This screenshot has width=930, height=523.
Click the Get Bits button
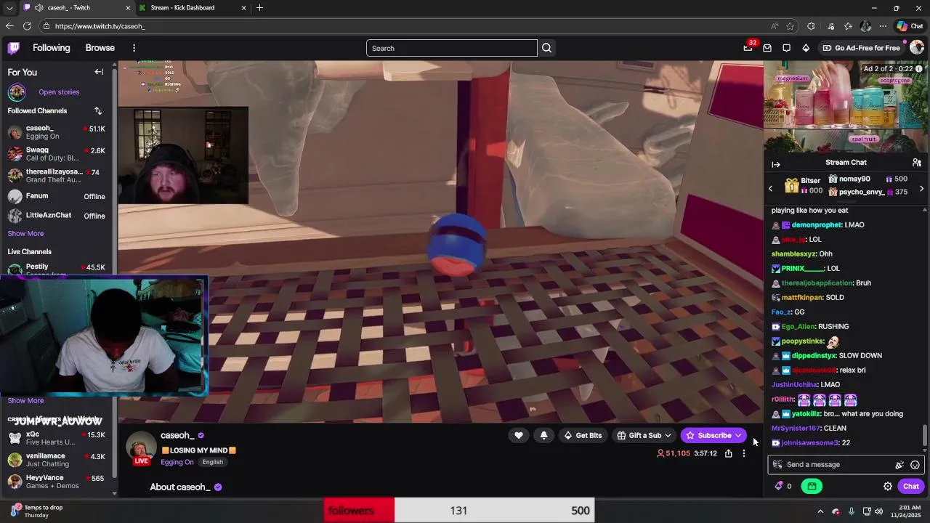[x=583, y=436]
